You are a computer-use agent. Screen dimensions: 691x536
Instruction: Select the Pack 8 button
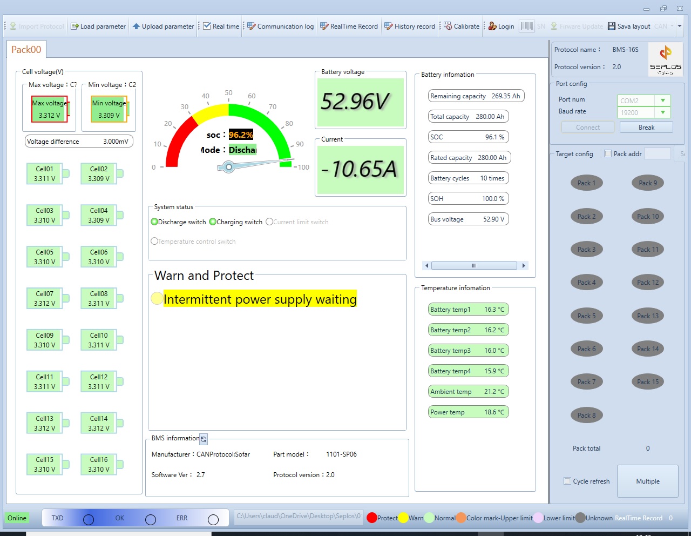click(x=587, y=416)
